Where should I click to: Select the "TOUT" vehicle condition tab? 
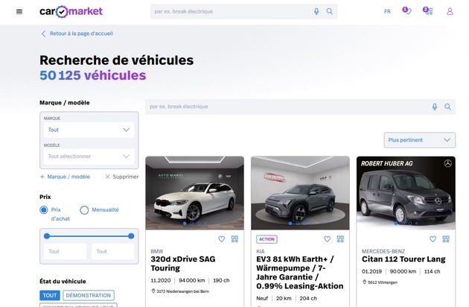[x=49, y=296]
